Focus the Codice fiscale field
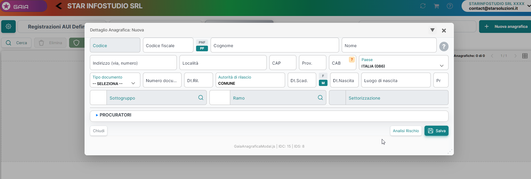The image size is (531, 179). click(168, 45)
